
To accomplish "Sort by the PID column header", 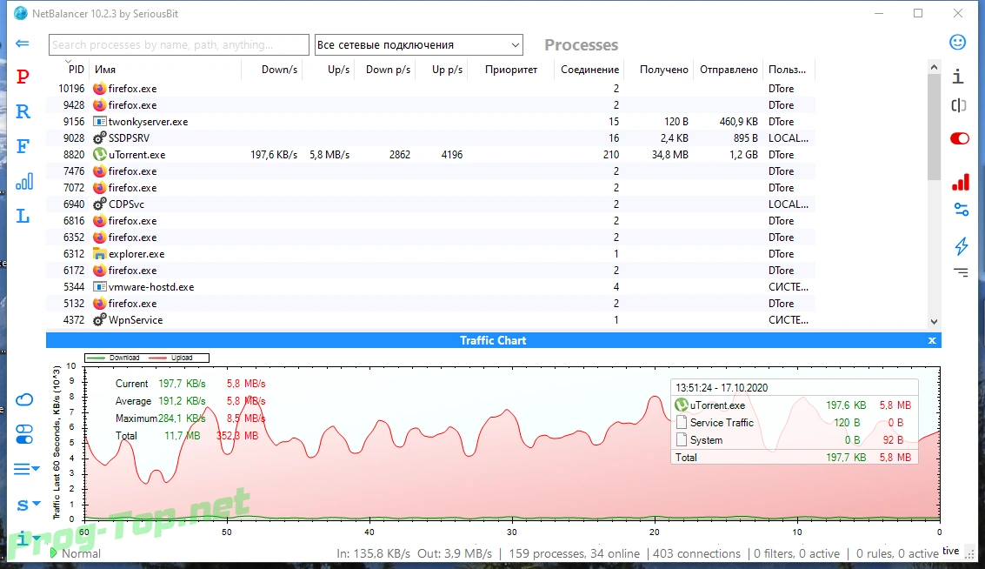I will [76, 69].
